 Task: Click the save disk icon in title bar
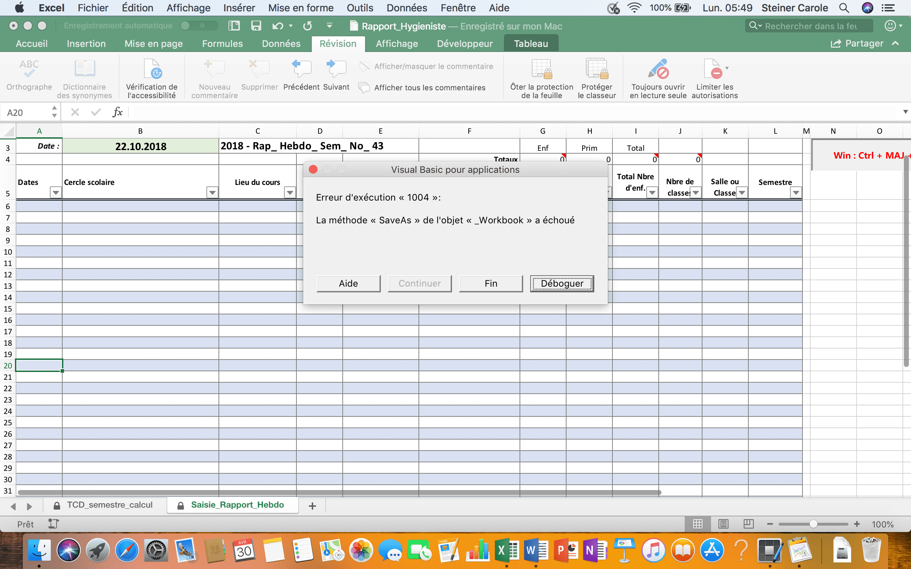[x=256, y=26]
